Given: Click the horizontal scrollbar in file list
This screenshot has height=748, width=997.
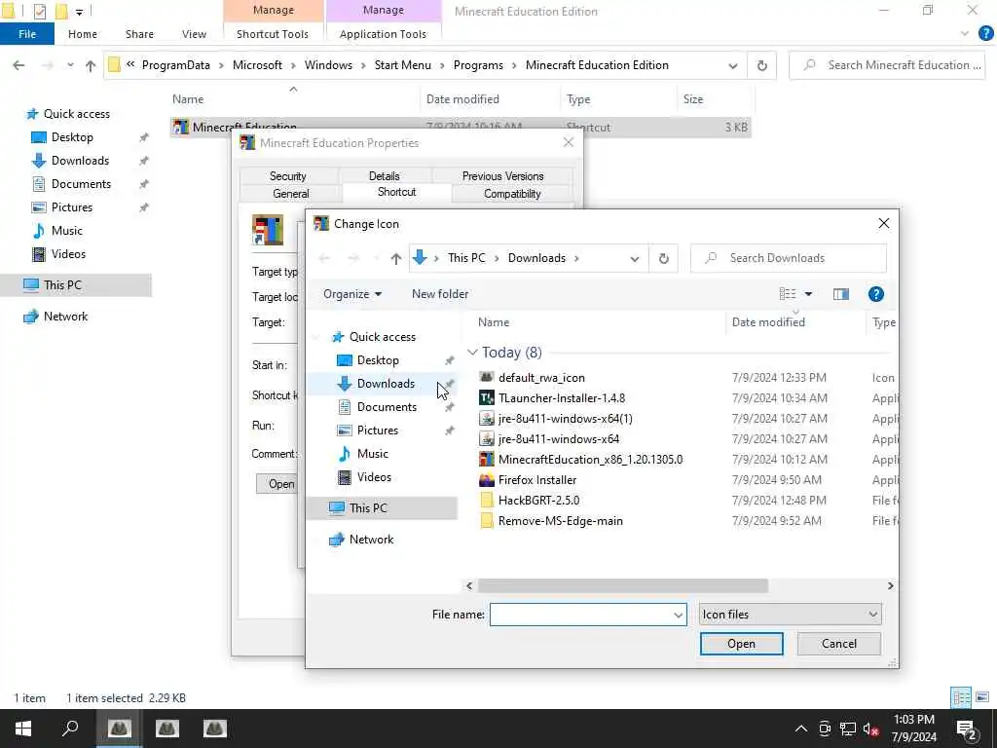Looking at the screenshot, I should click(622, 585).
